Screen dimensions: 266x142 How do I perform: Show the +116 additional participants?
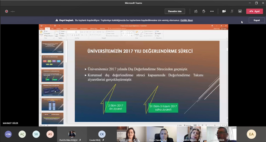point(8,134)
